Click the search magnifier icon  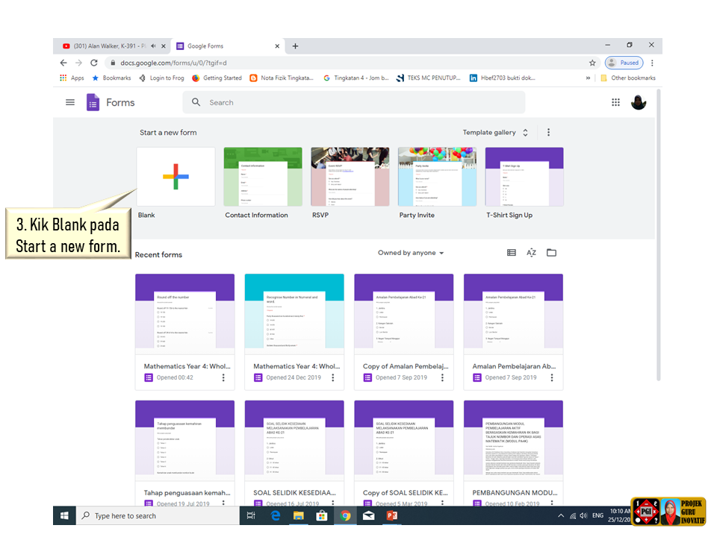(x=196, y=102)
